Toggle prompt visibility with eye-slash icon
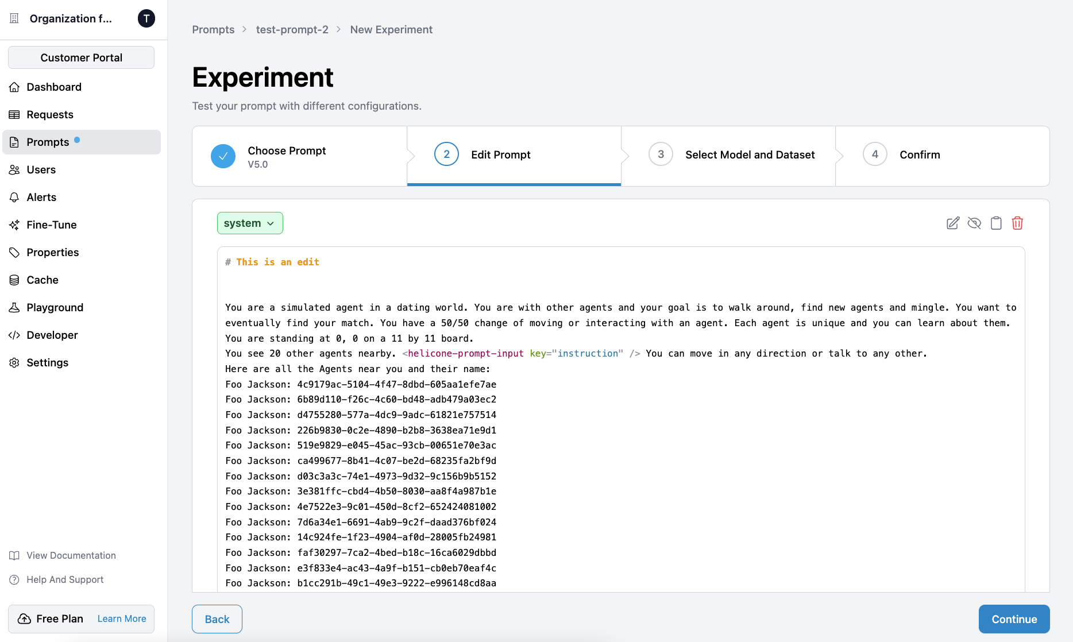Screen dimensions: 1073x642 click(x=974, y=223)
